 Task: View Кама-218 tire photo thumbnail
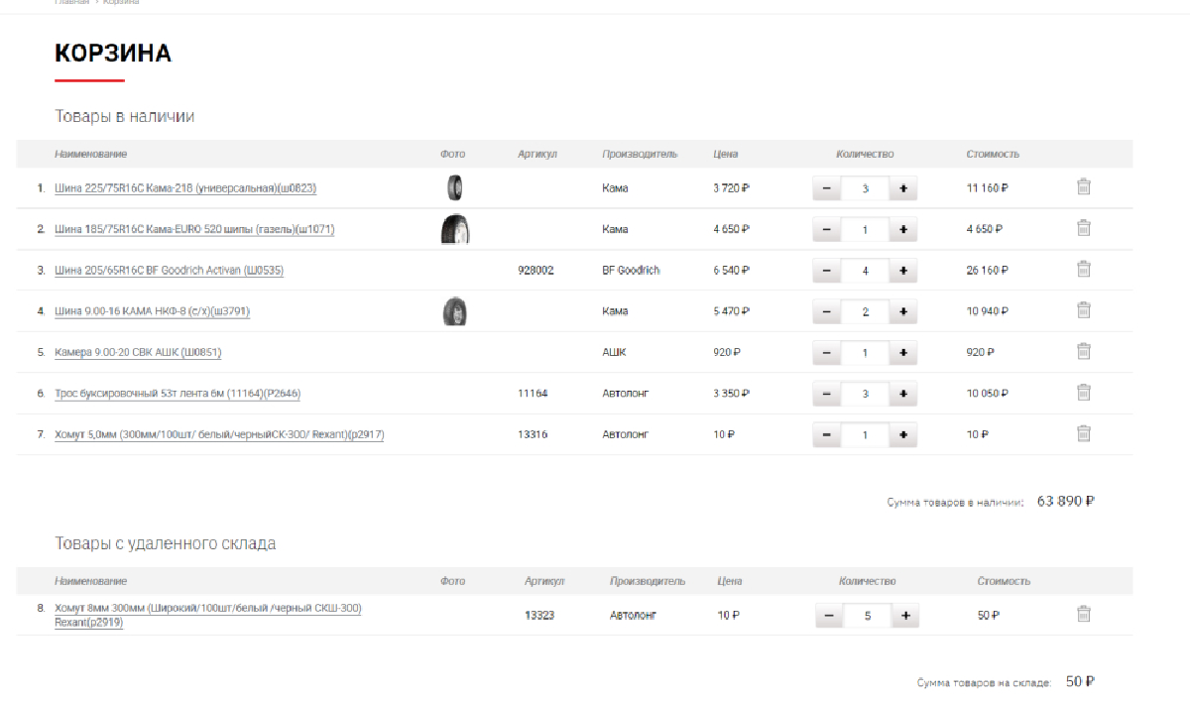coord(454,187)
